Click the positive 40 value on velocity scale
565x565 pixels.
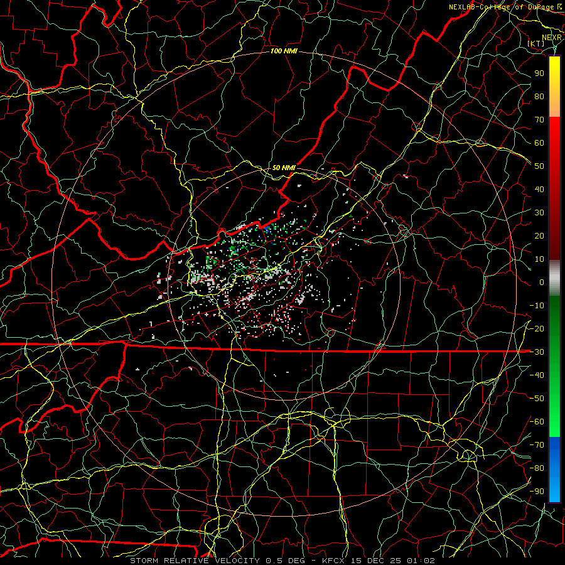(539, 190)
